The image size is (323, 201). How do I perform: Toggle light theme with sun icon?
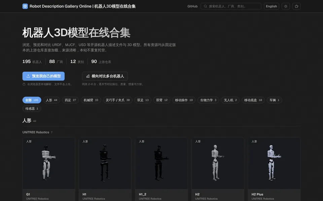tap(286, 6)
